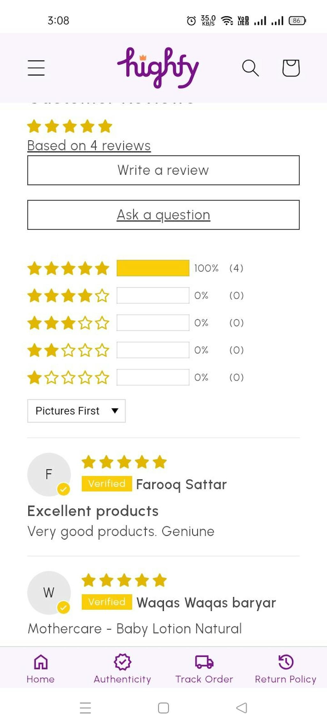Open the Track Order truck tab
Viewport: 327px width, 728px height.
[204, 669]
